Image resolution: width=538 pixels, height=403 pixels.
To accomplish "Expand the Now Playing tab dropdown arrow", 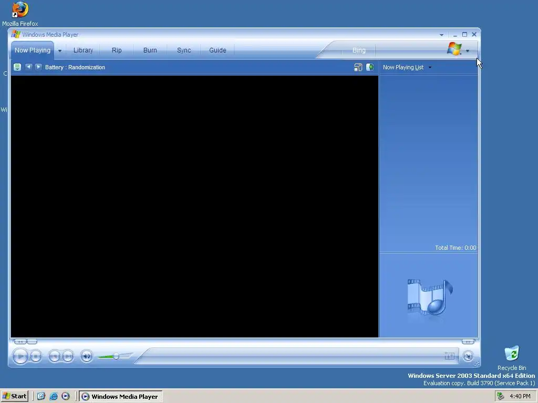I will [x=60, y=51].
